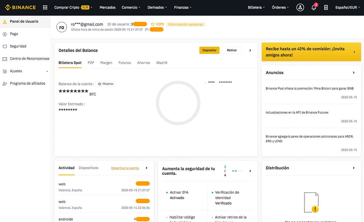
Task: Open Billetera dropdown
Action: (256, 7)
